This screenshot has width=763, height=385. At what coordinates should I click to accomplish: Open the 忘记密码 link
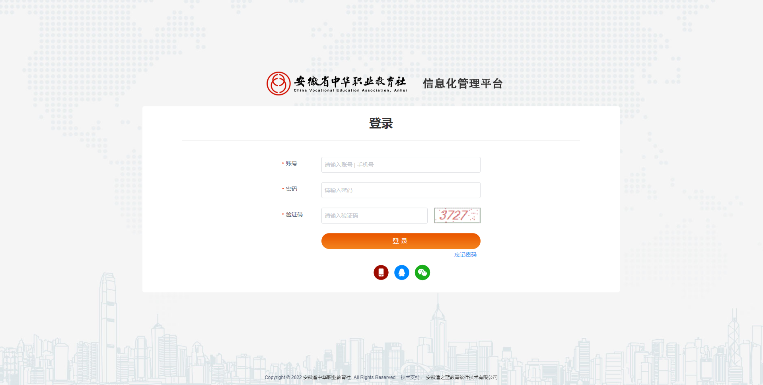[465, 255]
